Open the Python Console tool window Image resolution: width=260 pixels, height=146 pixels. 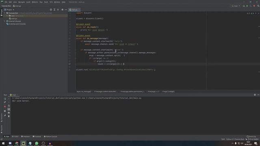50,137
